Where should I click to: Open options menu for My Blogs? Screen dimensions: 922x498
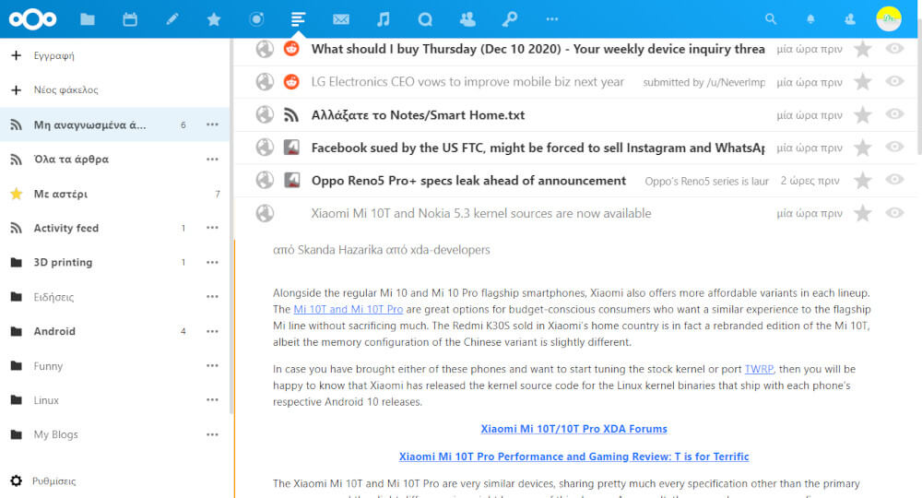pyautogui.click(x=212, y=434)
